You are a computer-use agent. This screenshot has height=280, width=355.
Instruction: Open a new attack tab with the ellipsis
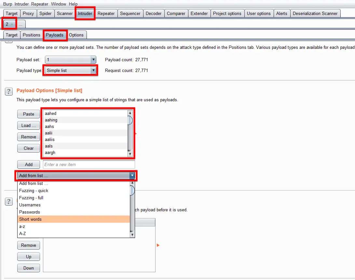[20, 24]
